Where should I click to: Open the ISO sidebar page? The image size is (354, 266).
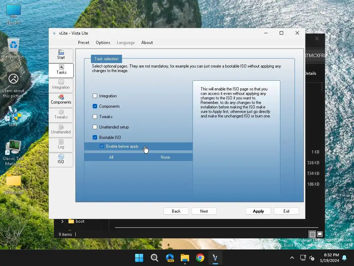(x=61, y=159)
